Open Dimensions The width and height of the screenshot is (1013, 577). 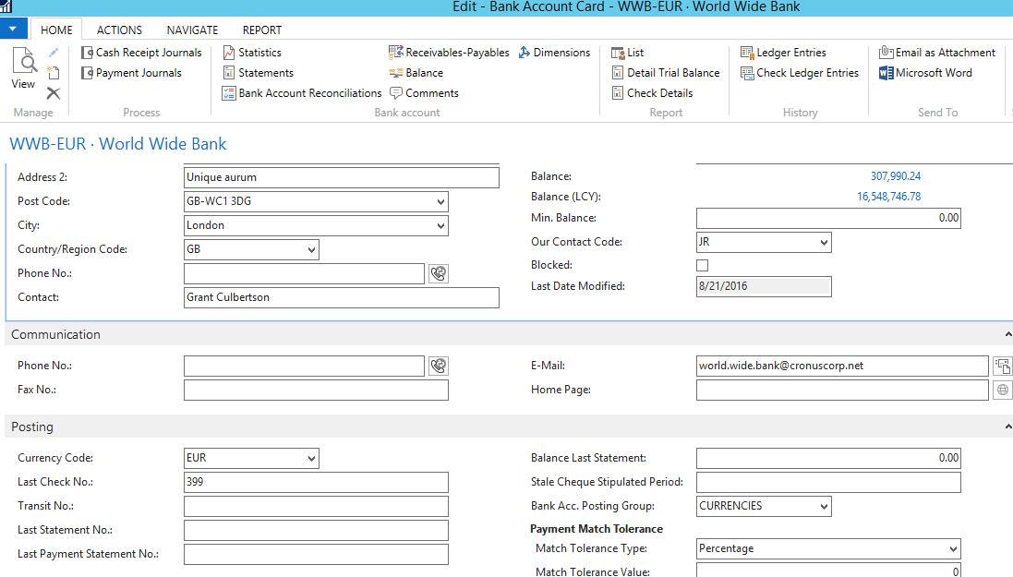554,53
